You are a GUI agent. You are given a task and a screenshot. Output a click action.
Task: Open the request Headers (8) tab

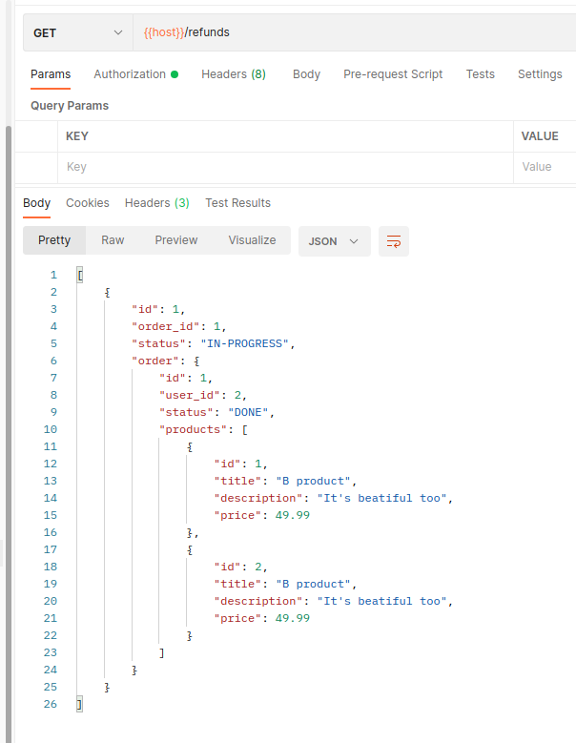[234, 74]
